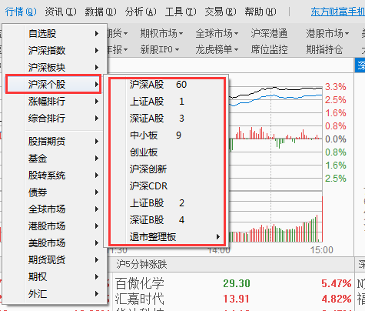Open the 全球市场 toolbar dropdown
This screenshot has width=365, height=311.
(217, 33)
